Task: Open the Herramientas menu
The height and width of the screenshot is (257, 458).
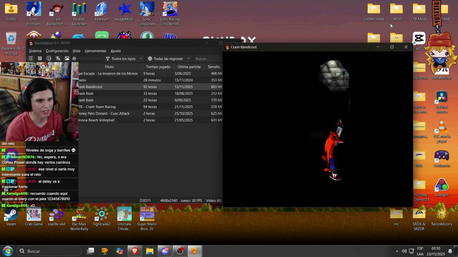Action: [96, 51]
